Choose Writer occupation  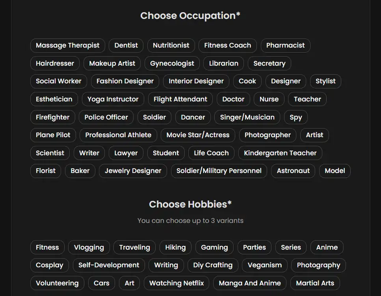pos(89,153)
